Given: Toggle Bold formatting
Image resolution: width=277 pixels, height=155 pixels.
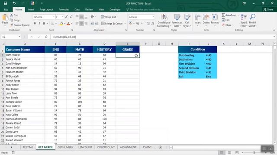Looking at the screenshot, I should click(x=35, y=23).
